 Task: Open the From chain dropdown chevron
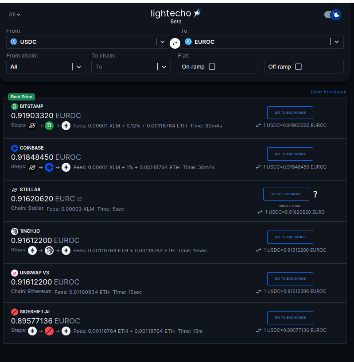79,67
